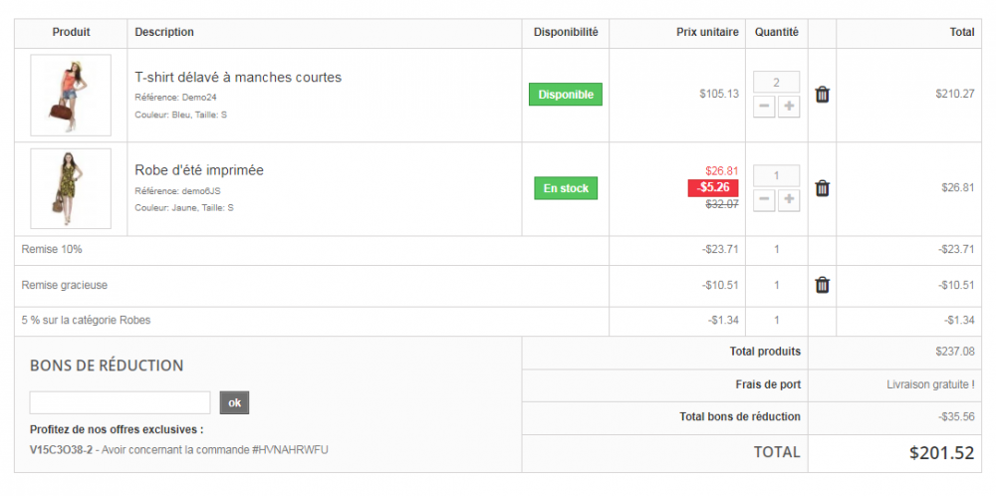Remove Robe d'été imprimée using trash icon
Image resolution: width=996 pixels, height=496 pixels.
point(822,188)
